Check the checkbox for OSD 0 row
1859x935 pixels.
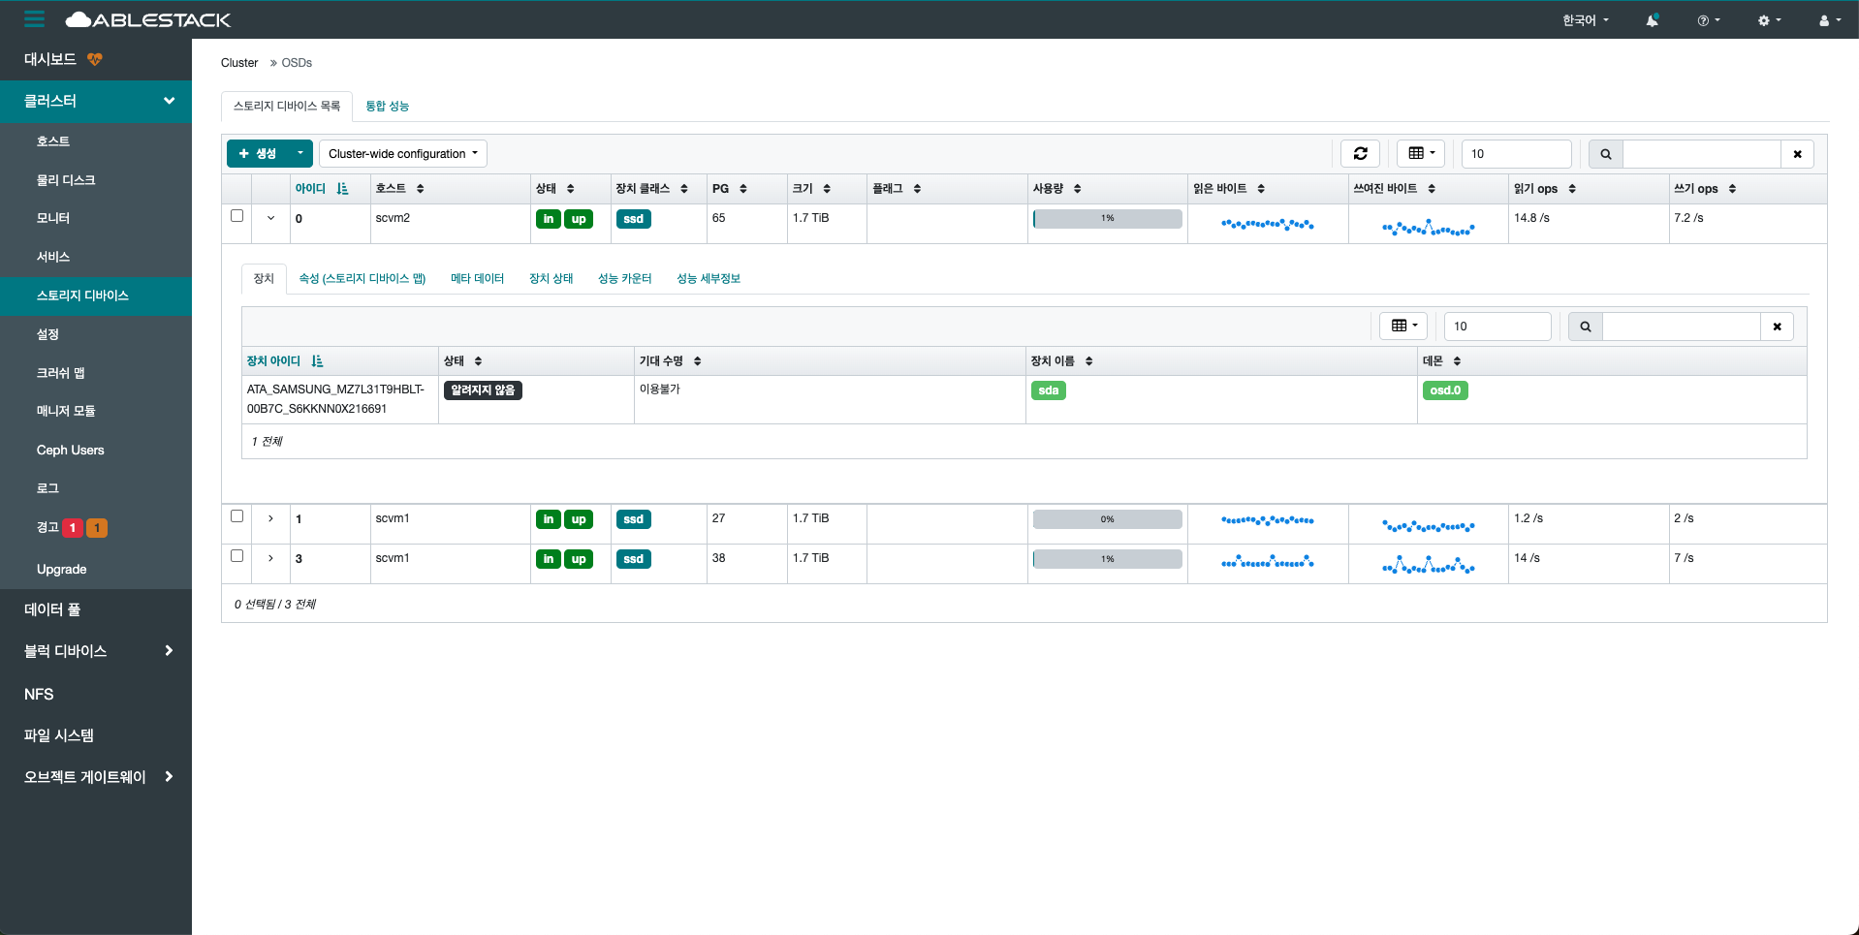[x=236, y=216]
